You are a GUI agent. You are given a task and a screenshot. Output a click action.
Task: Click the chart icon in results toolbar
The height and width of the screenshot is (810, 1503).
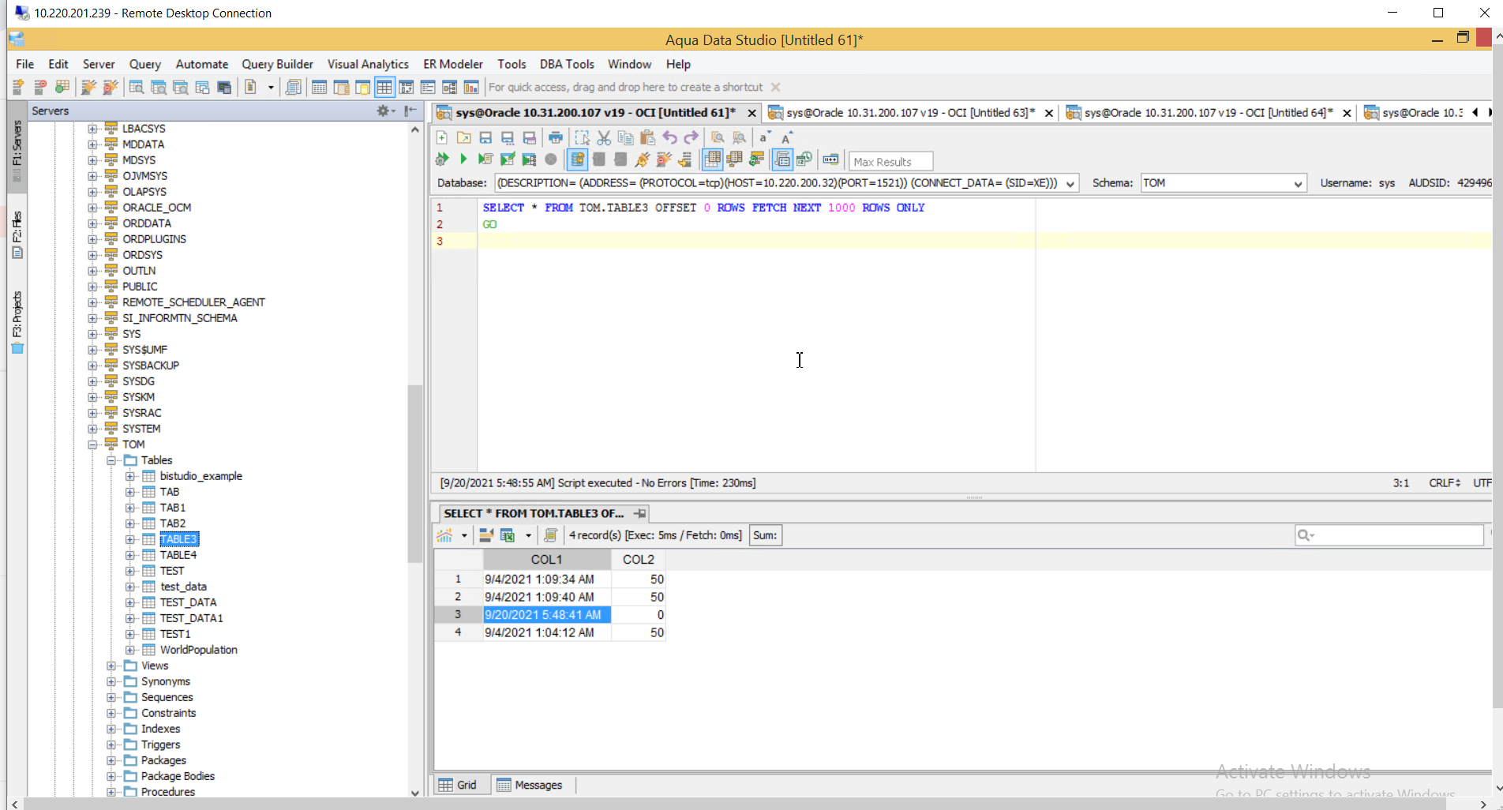click(445, 535)
